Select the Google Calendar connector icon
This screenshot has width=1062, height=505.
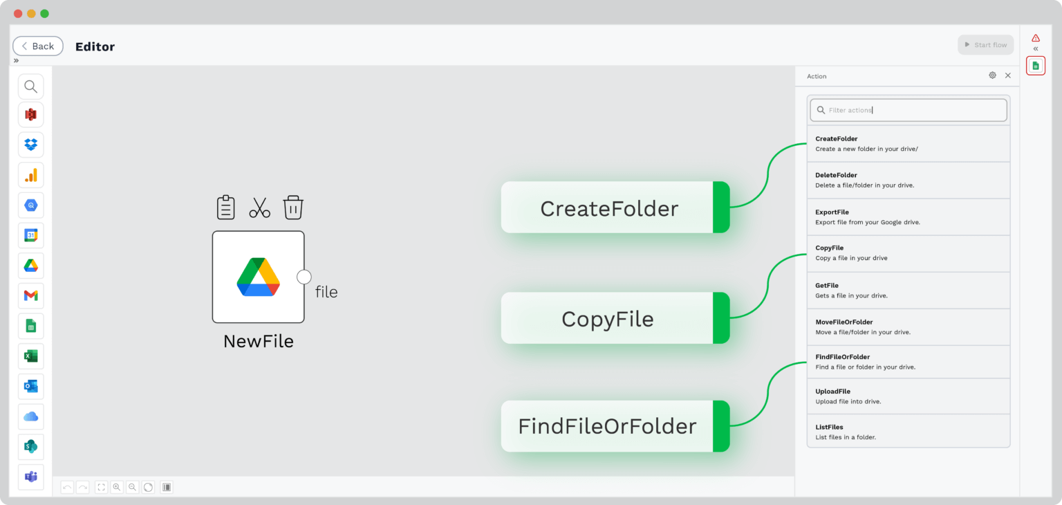30,235
